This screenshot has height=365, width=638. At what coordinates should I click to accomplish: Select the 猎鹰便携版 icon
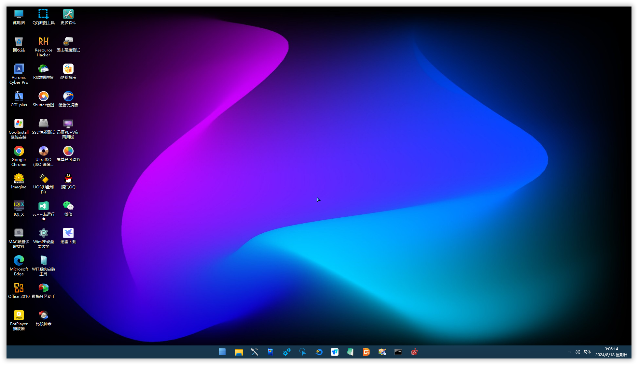pyautogui.click(x=68, y=99)
